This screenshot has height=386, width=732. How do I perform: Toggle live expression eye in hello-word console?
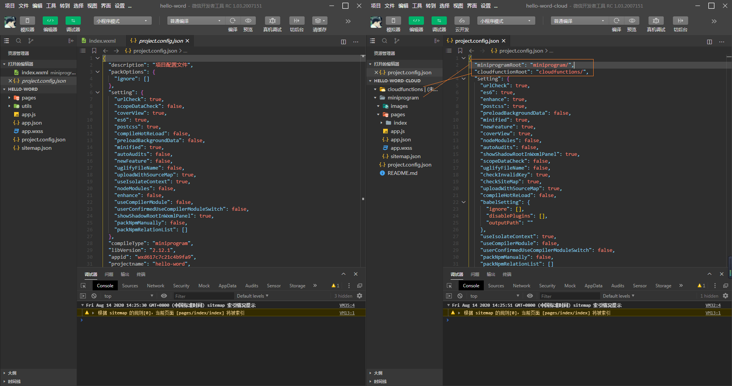(x=164, y=296)
